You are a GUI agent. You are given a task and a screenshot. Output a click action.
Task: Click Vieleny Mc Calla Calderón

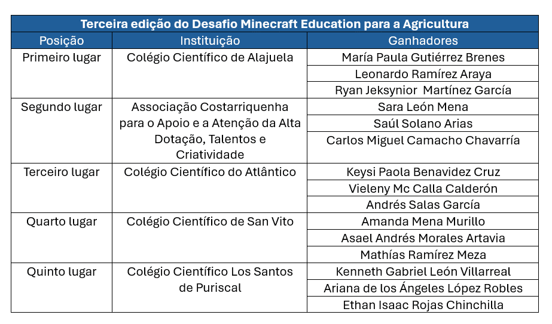point(423,189)
